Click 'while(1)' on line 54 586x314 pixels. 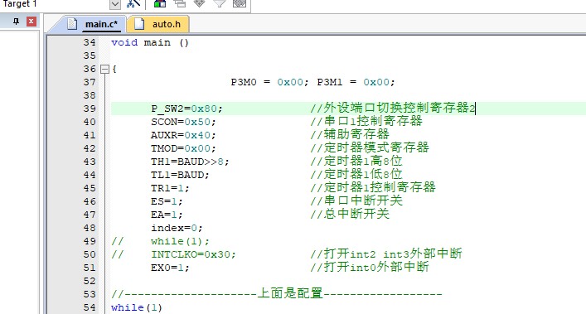[x=137, y=307]
